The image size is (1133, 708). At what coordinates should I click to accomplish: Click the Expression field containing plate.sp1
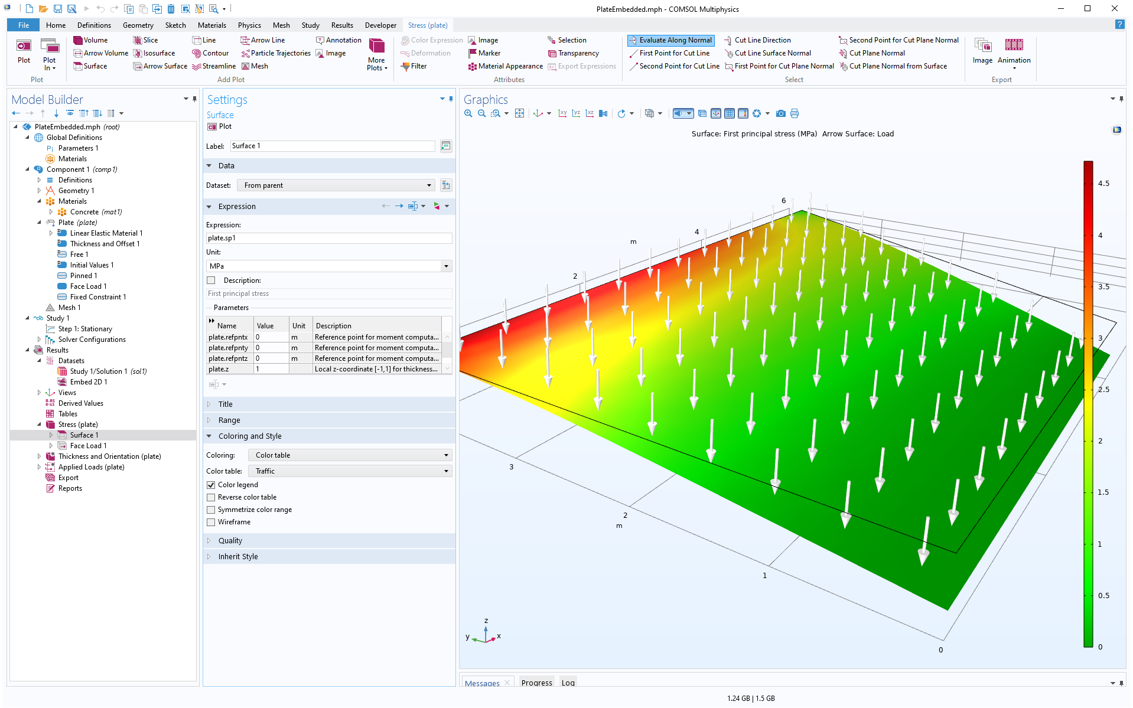pyautogui.click(x=328, y=238)
